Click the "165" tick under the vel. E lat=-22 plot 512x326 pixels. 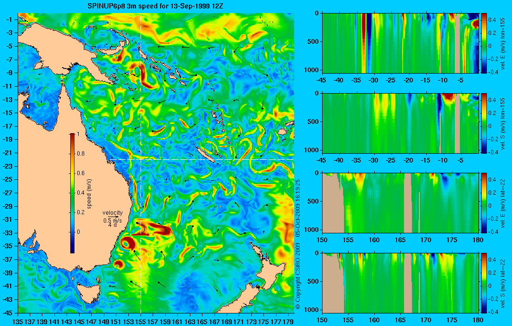tap(400, 240)
